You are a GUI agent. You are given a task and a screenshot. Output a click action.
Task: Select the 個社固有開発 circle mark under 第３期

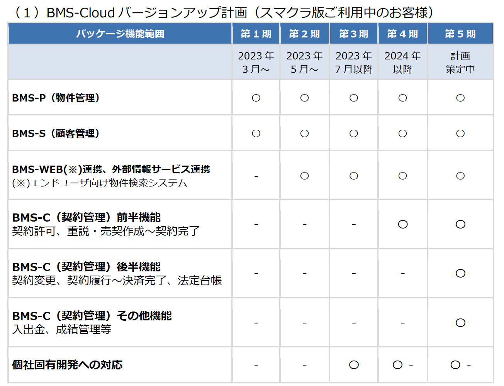coord(354,365)
